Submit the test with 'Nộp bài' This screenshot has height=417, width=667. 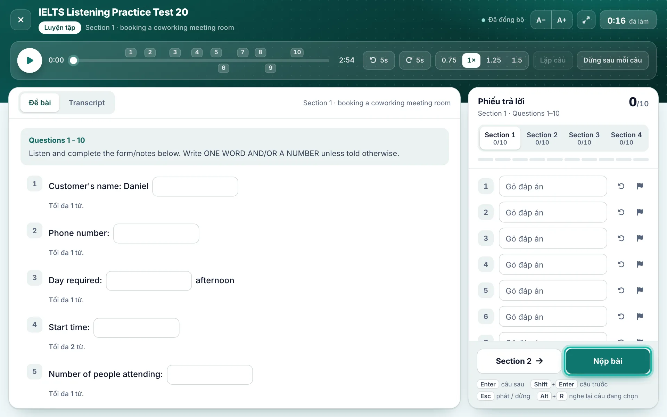(608, 361)
